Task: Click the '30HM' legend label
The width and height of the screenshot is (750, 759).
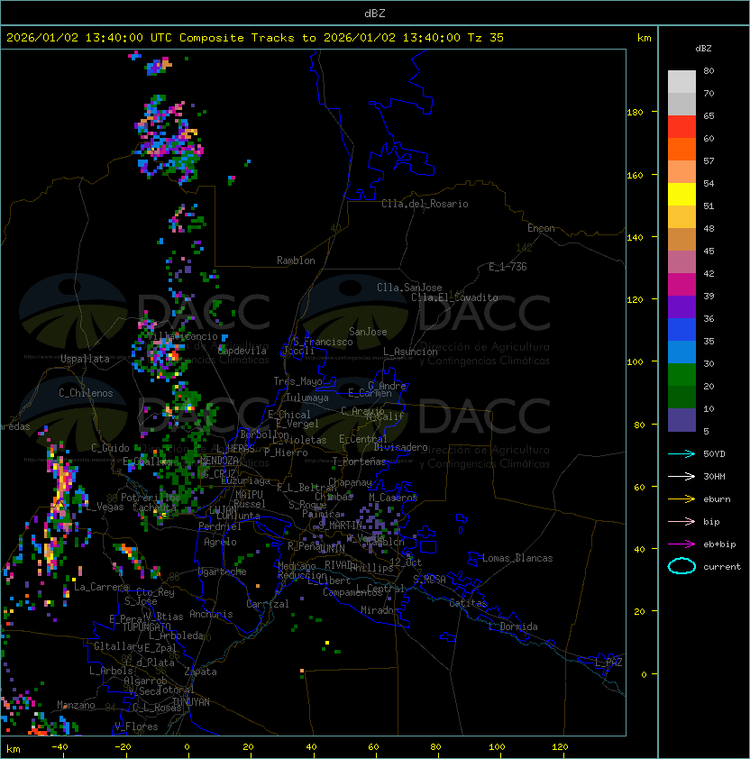Action: (x=714, y=476)
